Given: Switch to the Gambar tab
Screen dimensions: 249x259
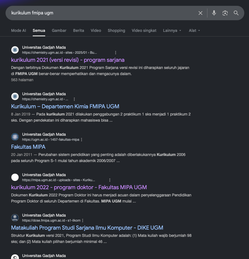Looking at the screenshot, I should (59, 30).
